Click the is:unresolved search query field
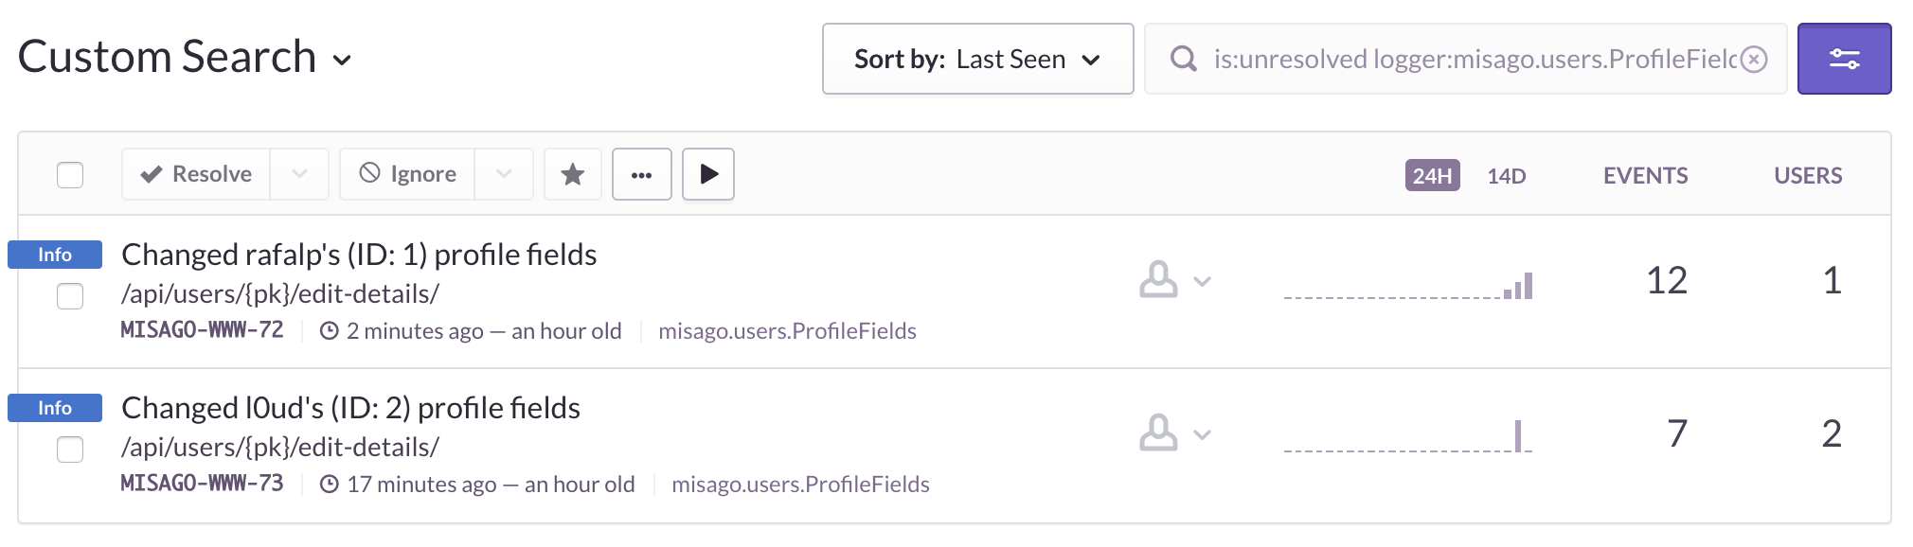 coord(1474,60)
